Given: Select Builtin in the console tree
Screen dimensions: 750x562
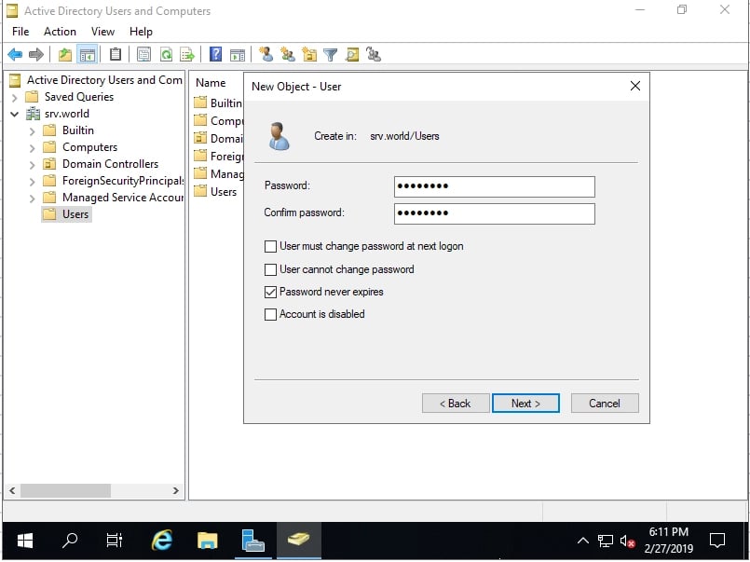Looking at the screenshot, I should 68,131.
